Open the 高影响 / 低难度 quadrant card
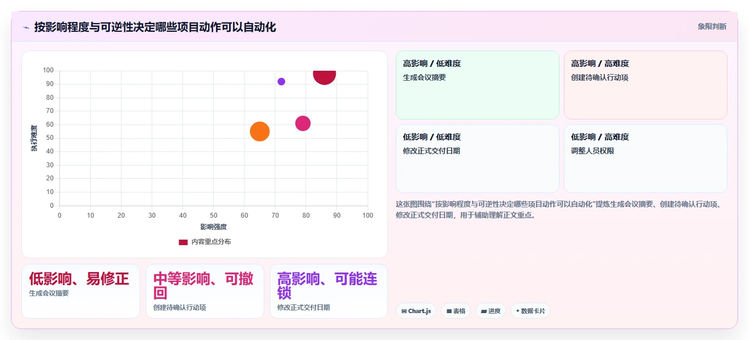This screenshot has width=749, height=340. (x=478, y=85)
